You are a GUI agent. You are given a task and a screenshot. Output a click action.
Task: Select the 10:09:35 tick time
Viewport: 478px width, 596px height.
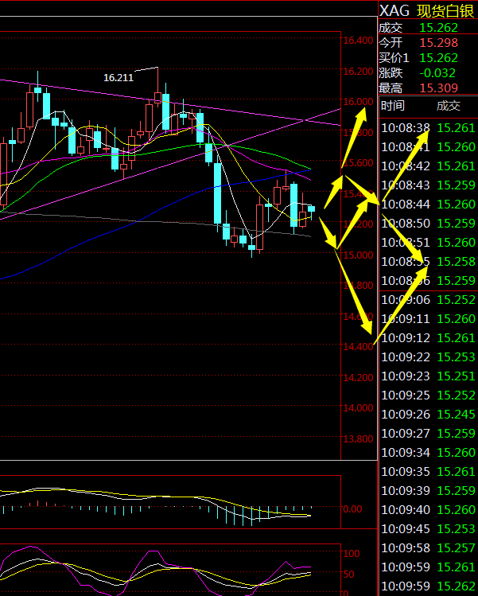pyautogui.click(x=406, y=472)
